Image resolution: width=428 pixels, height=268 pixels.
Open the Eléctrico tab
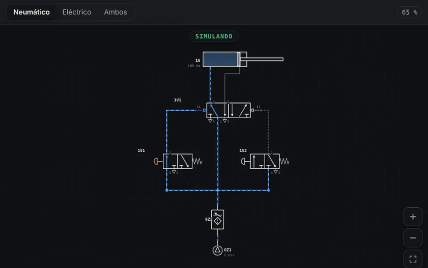[77, 12]
